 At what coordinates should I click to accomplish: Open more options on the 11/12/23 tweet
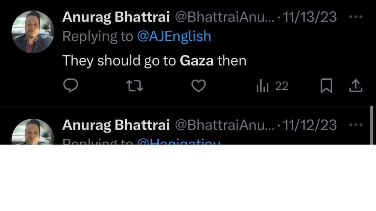pyautogui.click(x=355, y=125)
